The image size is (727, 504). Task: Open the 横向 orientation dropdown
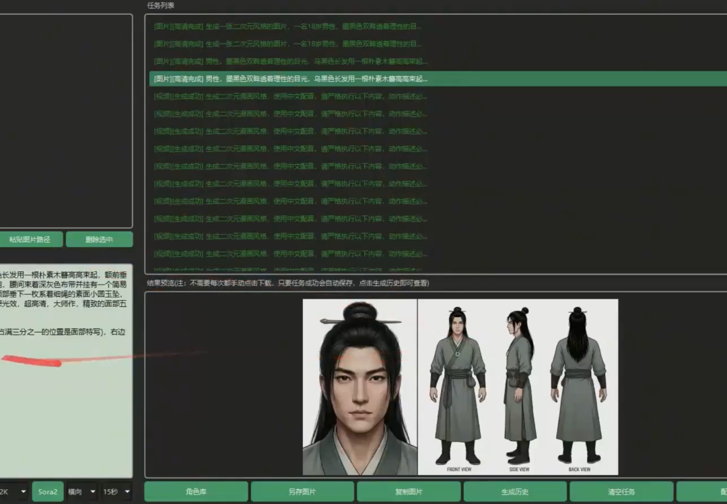[x=81, y=492]
